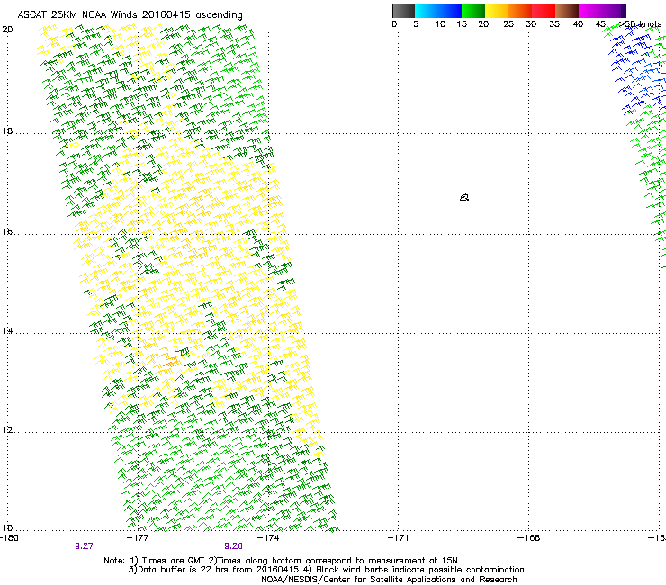Viewport: 666px width, 585px height.
Task: Click the gray 0-5 knots color band
Action: pyautogui.click(x=403, y=11)
